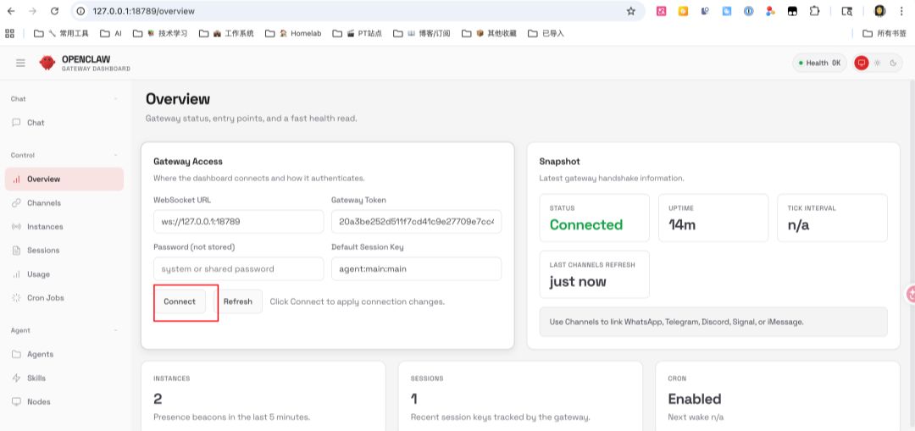
Task: Open Sessions in the sidebar
Action: [64, 250]
